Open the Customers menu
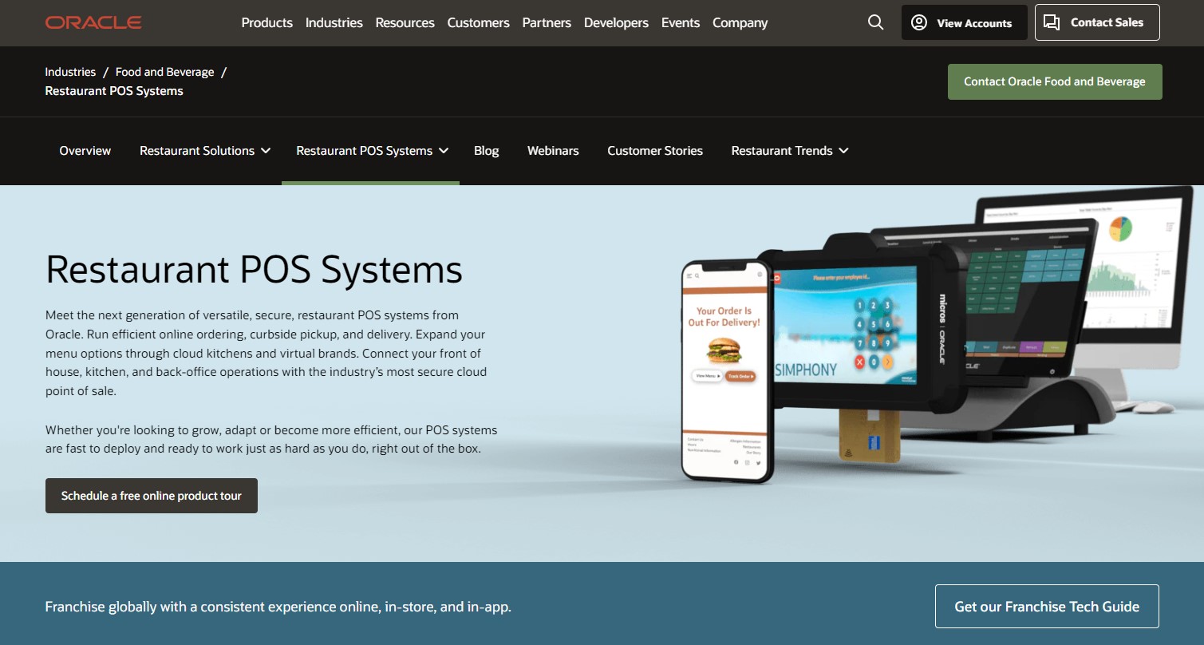The image size is (1204, 645). pyautogui.click(x=478, y=22)
